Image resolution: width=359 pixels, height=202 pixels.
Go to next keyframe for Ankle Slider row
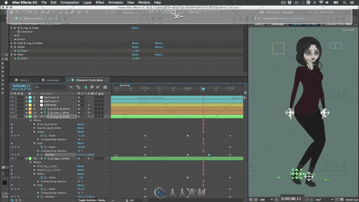[x=19, y=136]
